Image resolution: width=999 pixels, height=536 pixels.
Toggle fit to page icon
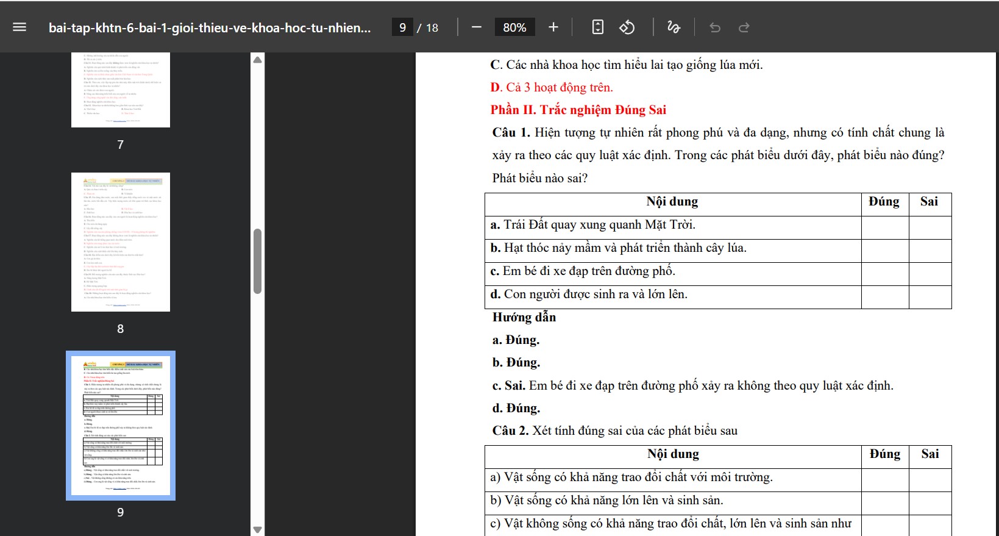pos(598,27)
